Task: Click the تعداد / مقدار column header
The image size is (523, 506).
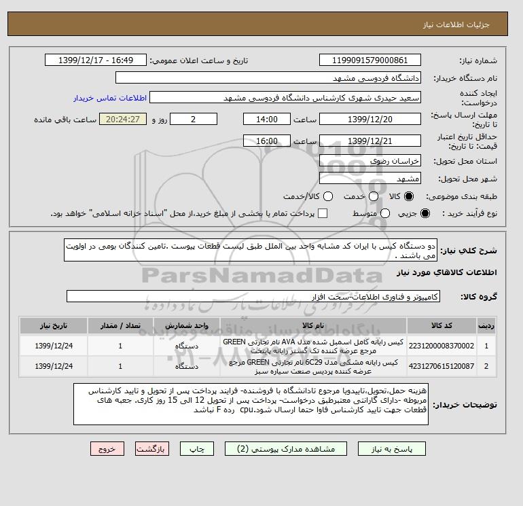Action: (120, 325)
